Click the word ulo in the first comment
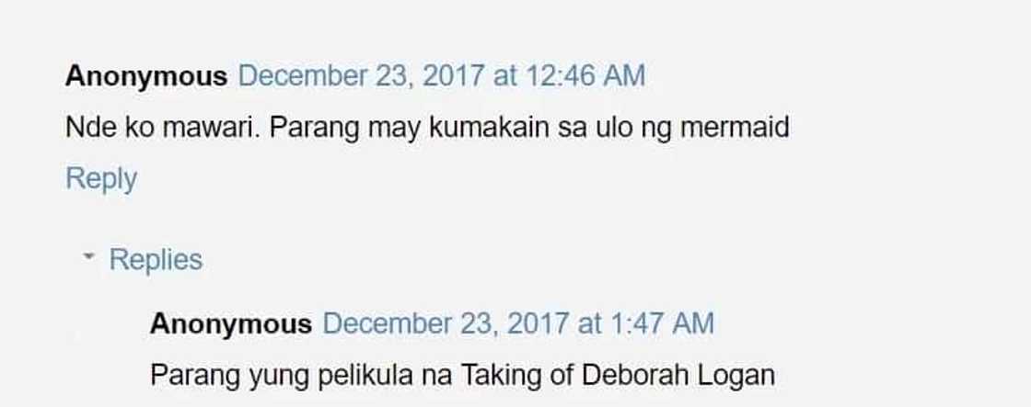 click(613, 128)
